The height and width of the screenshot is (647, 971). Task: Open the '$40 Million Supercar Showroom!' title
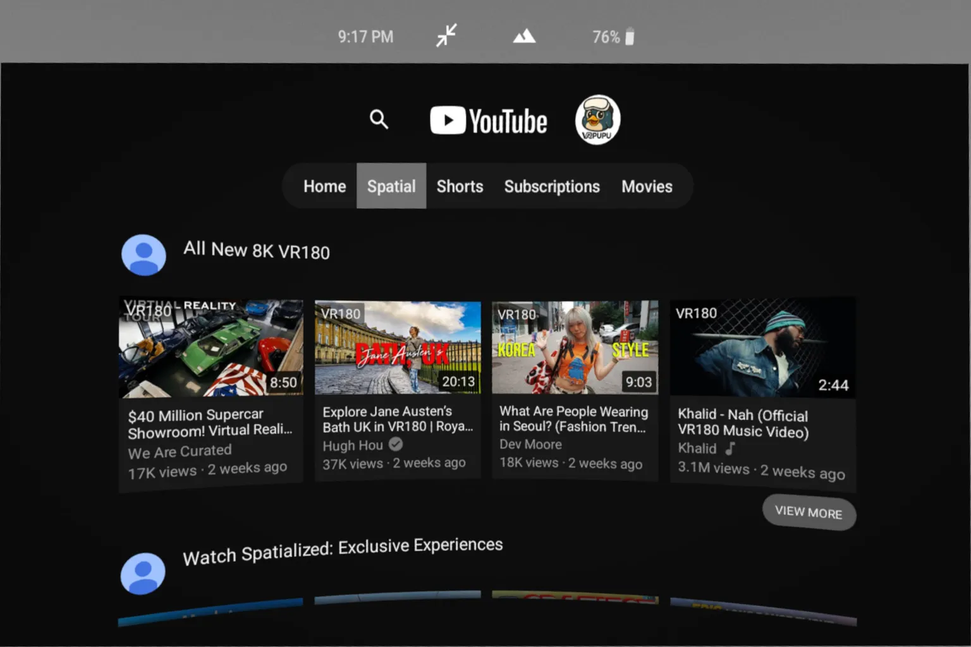tap(210, 423)
